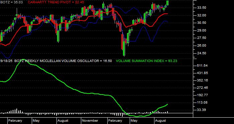Screen dimensions: 234x124
Task: Click the 29.00 price axis value
Action: tap(202, 30)
